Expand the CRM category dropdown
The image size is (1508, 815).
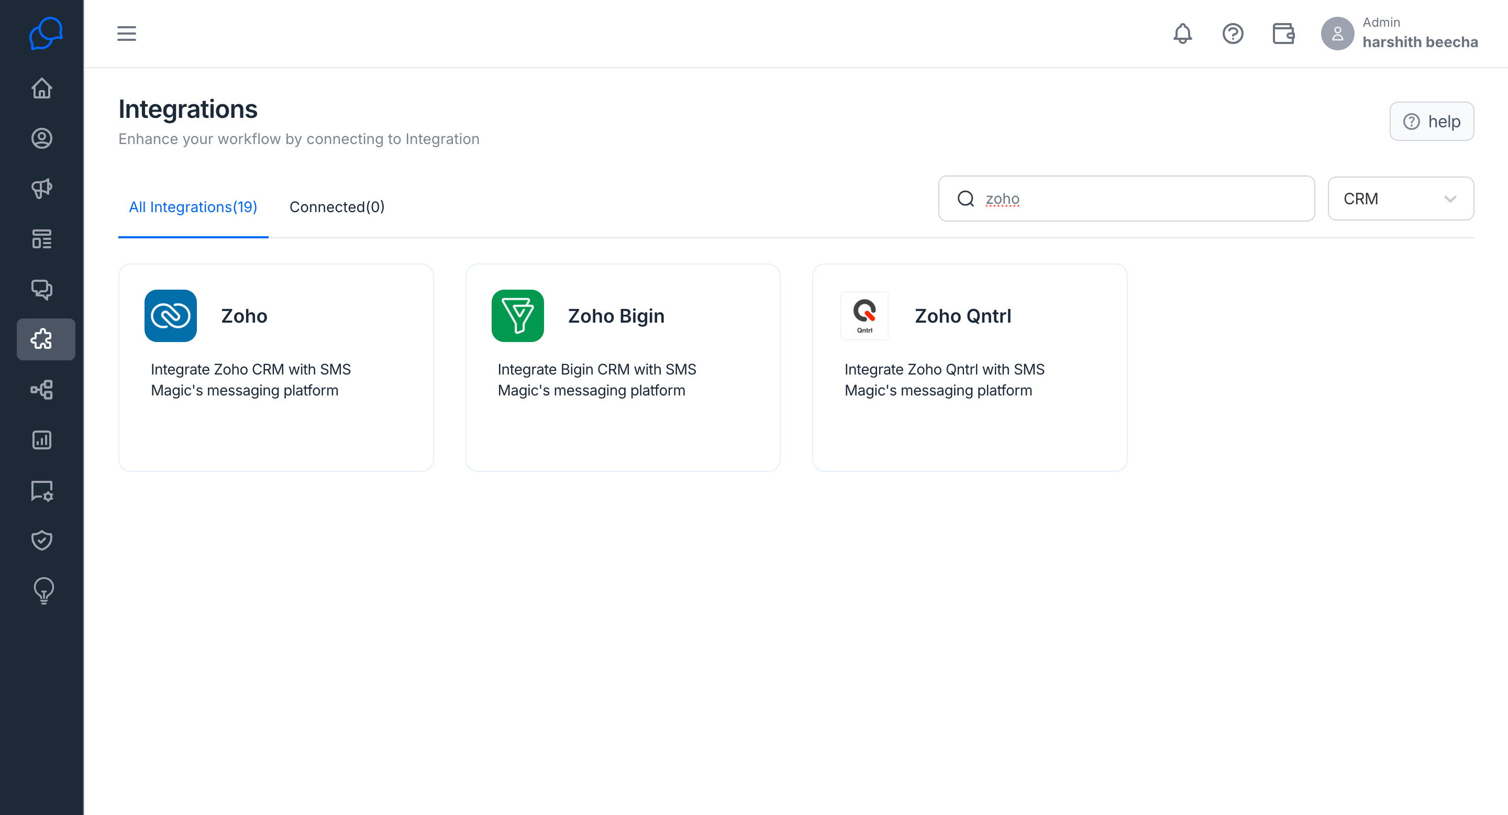click(1400, 199)
